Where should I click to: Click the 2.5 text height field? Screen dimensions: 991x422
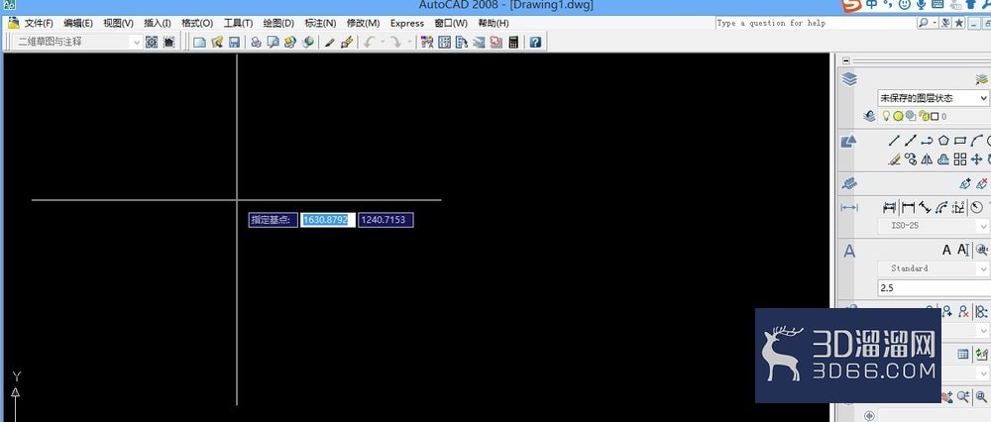933,288
